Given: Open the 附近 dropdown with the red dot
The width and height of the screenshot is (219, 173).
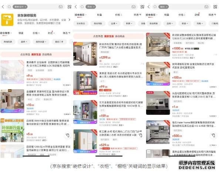Looking at the screenshot, I should coord(51,33).
